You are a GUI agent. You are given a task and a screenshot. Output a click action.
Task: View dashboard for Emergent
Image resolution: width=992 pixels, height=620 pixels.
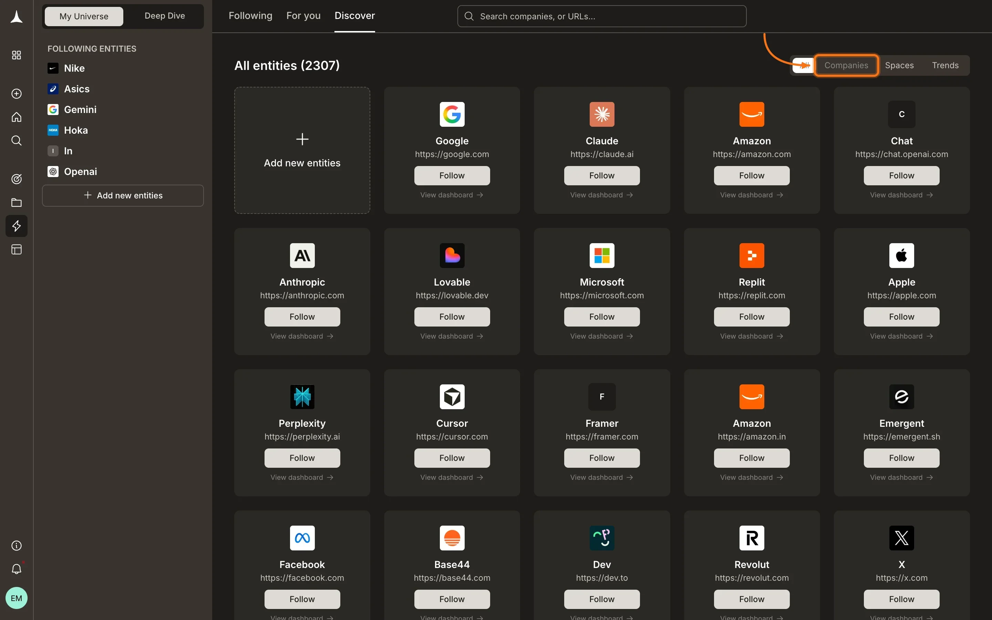(901, 477)
